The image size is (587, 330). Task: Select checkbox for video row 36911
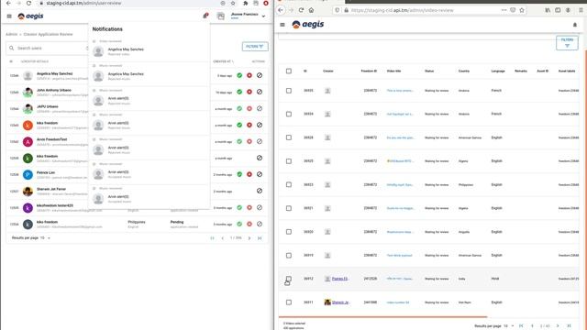289,302
